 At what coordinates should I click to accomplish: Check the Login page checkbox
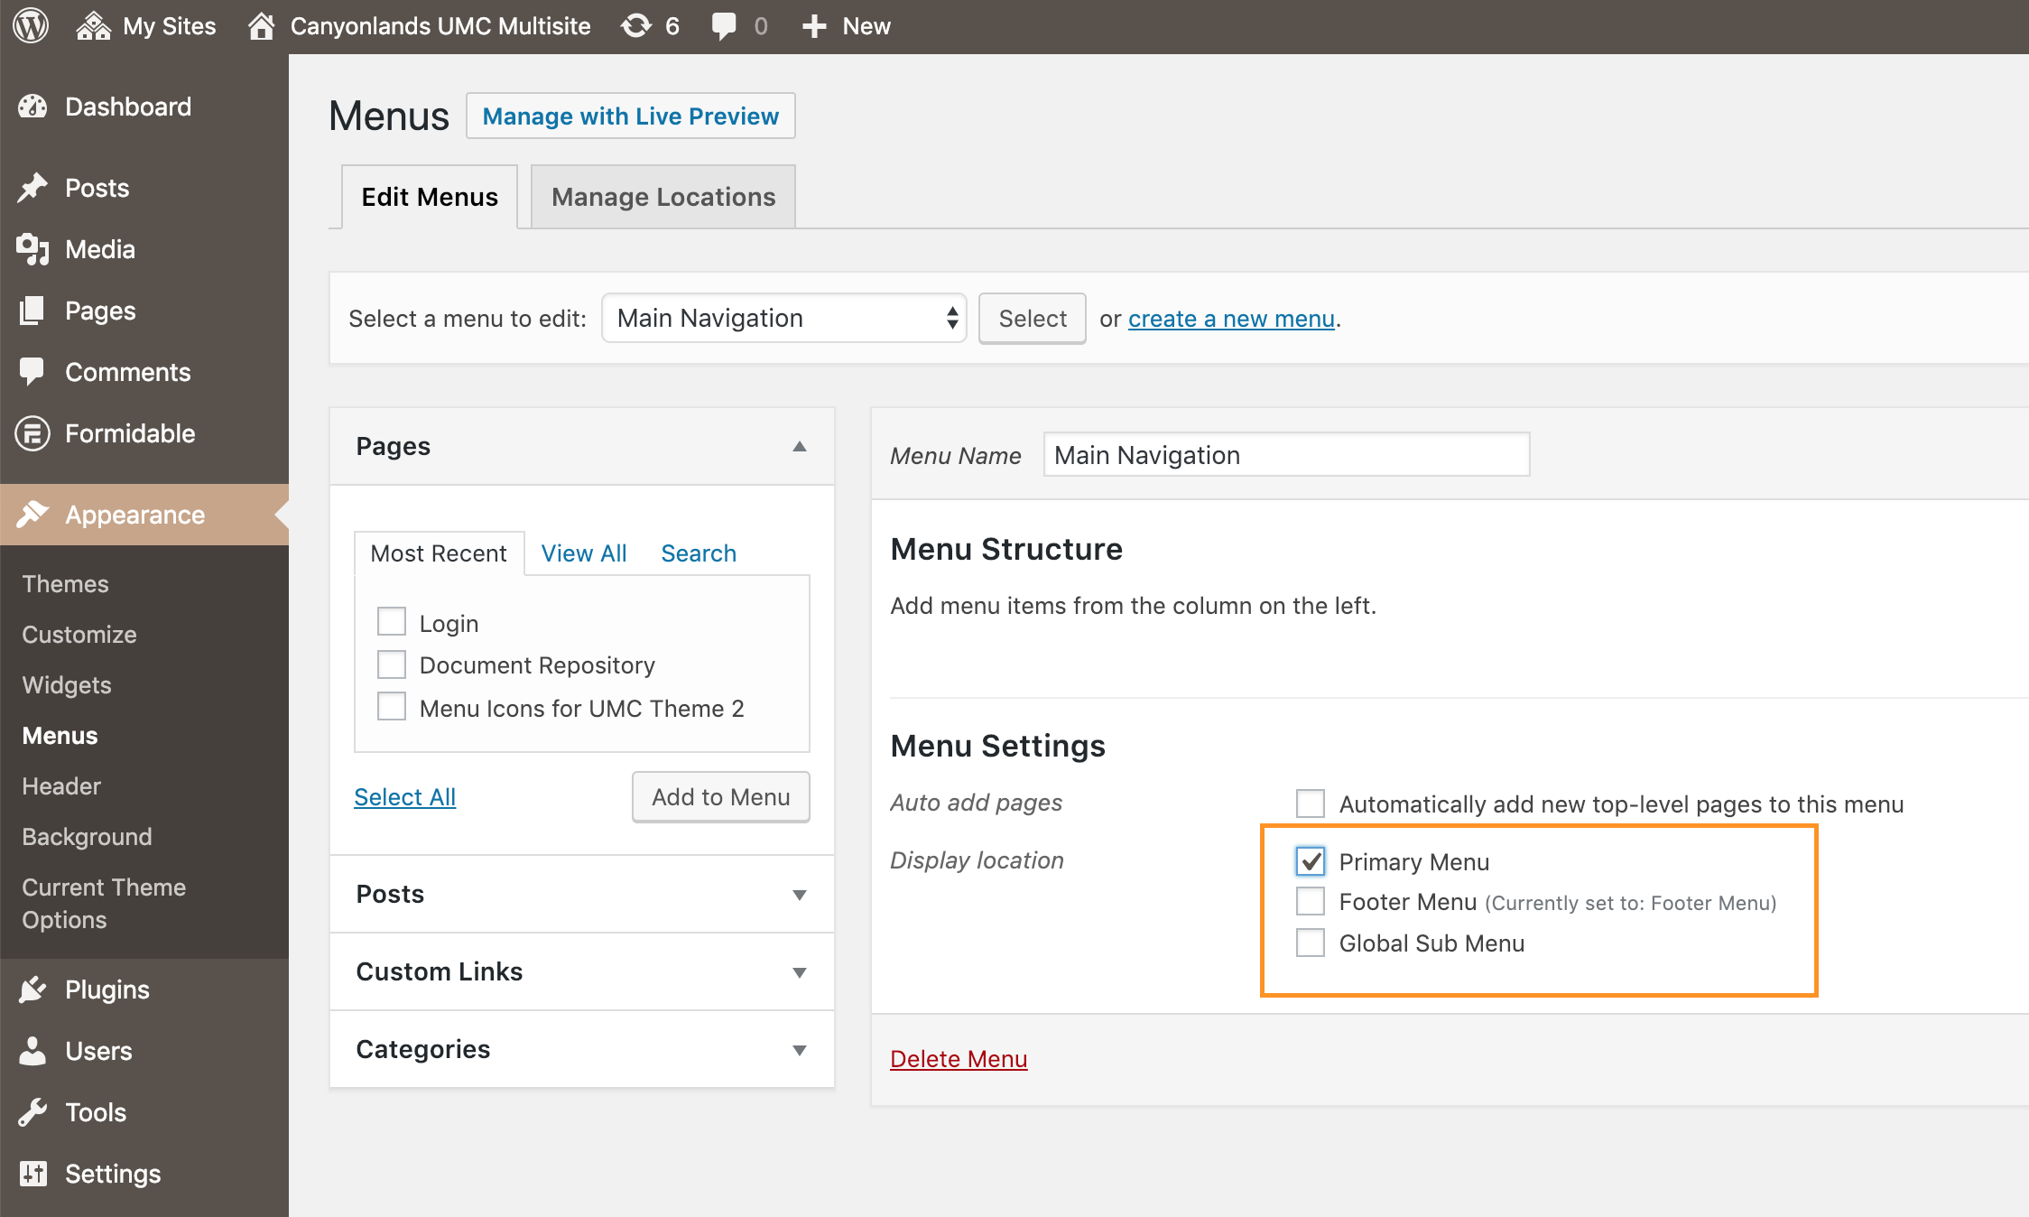(x=392, y=622)
